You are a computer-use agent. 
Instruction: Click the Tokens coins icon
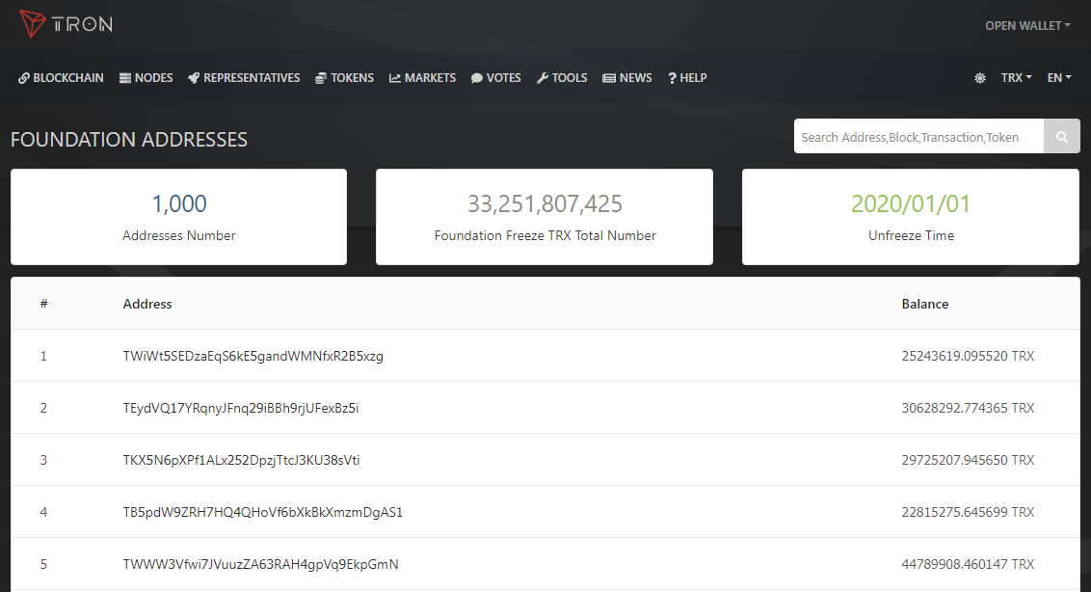(321, 78)
